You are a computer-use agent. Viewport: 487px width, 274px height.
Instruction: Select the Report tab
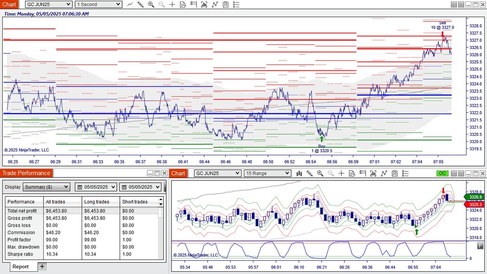(x=20, y=266)
